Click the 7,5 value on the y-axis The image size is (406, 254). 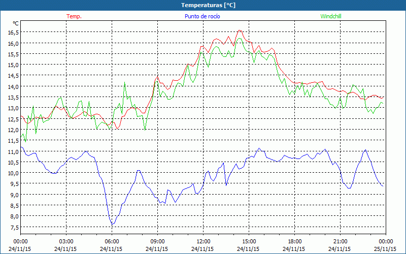click(15, 227)
